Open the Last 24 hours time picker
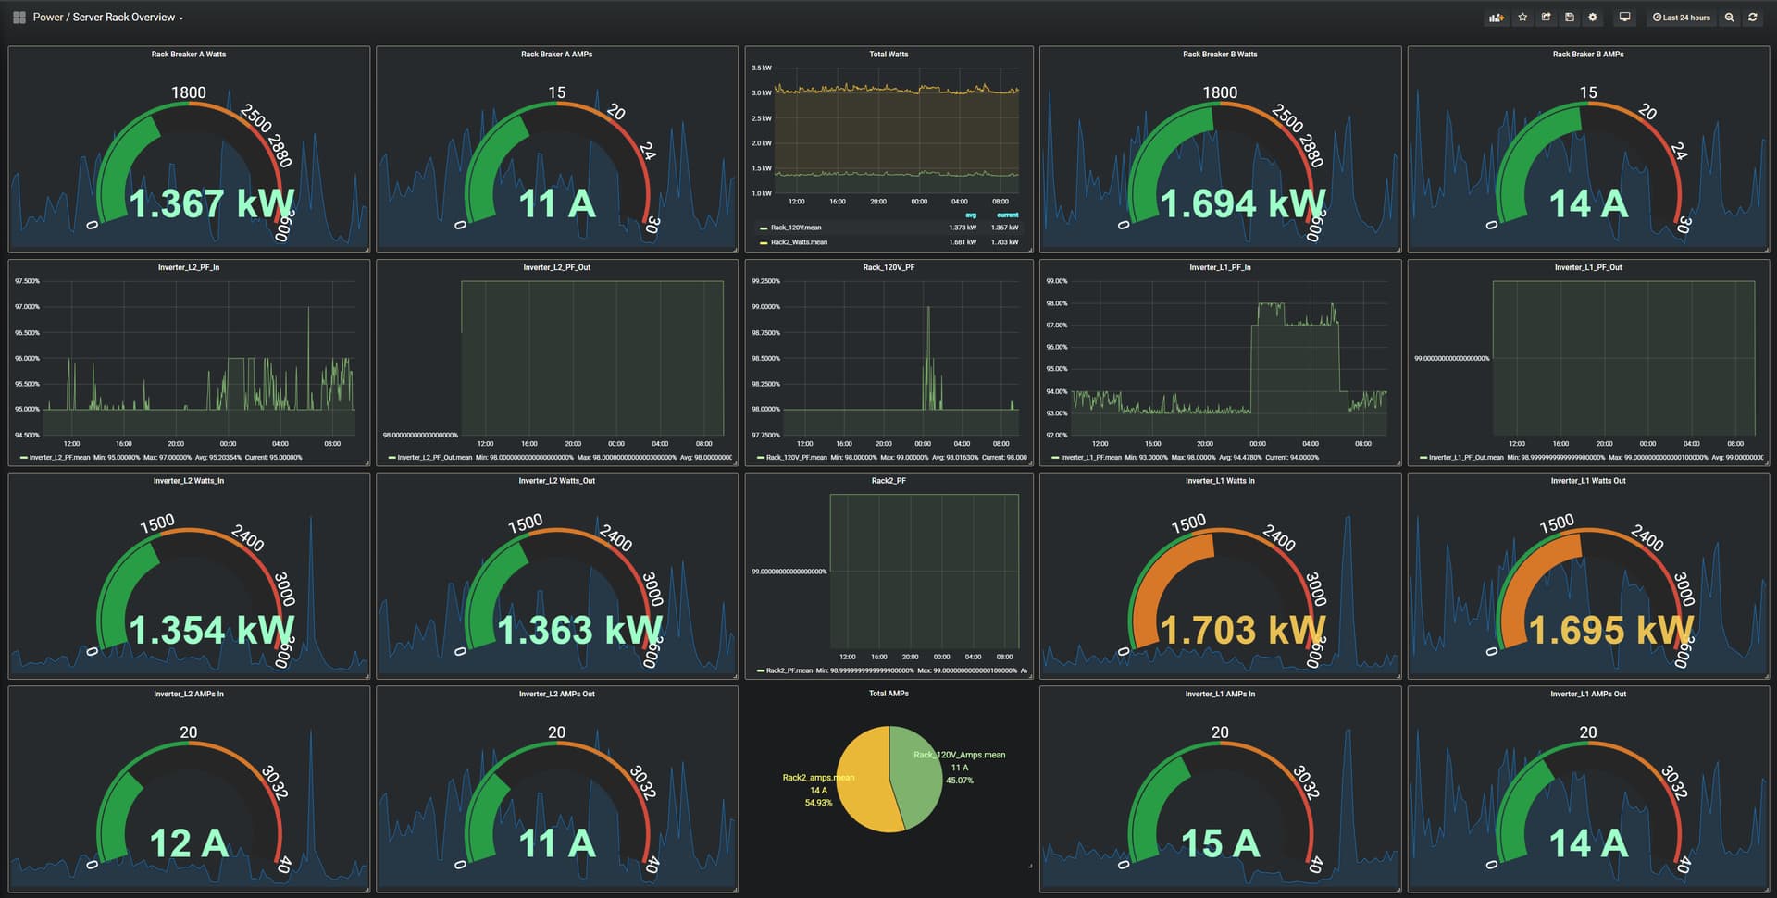 pyautogui.click(x=1681, y=18)
